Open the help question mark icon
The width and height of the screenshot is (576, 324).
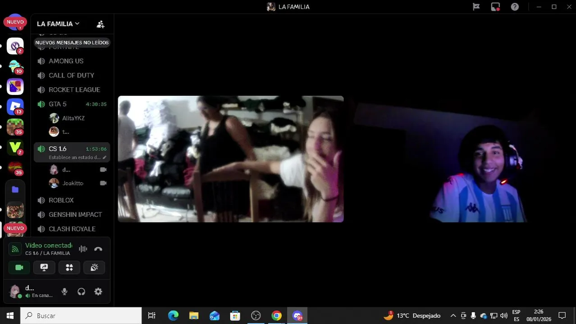(515, 7)
